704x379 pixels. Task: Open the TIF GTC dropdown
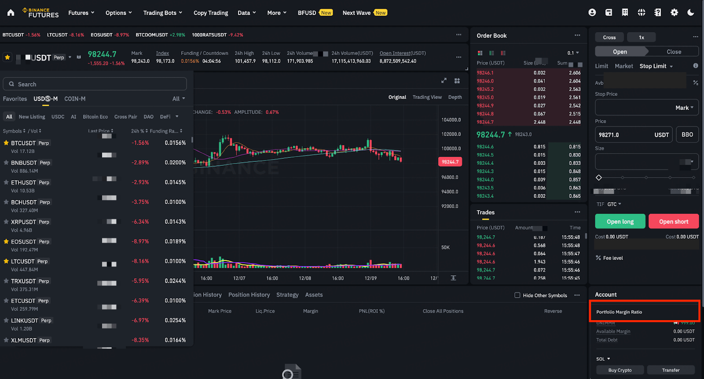click(614, 204)
